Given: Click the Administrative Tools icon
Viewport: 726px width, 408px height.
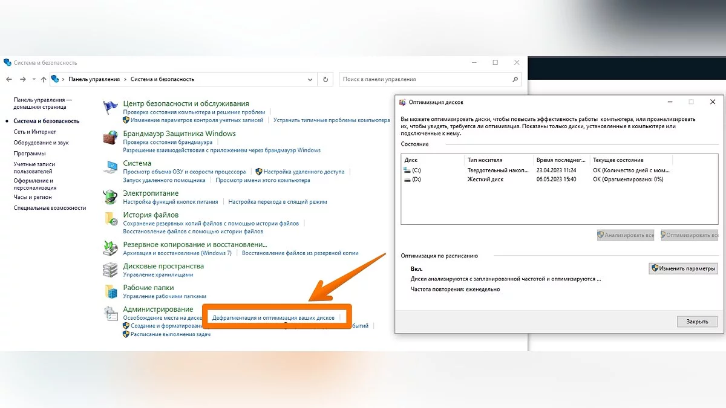Looking at the screenshot, I should [x=110, y=313].
